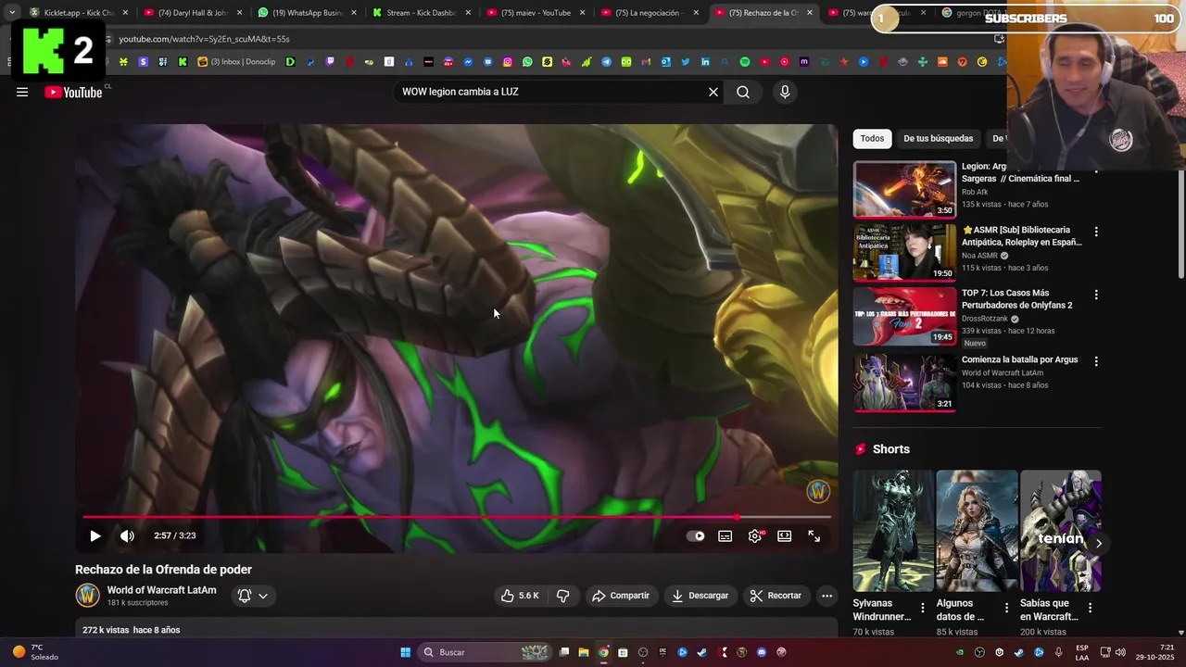
Task: Open the ASMR Bibliotecaria Antipática video title
Action: coord(1021,235)
